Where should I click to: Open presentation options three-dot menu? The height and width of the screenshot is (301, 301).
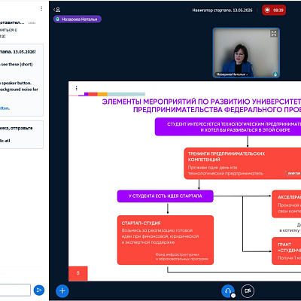click(x=76, y=88)
